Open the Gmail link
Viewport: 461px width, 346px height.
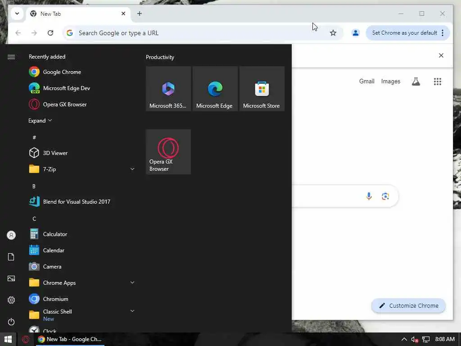coord(366,81)
